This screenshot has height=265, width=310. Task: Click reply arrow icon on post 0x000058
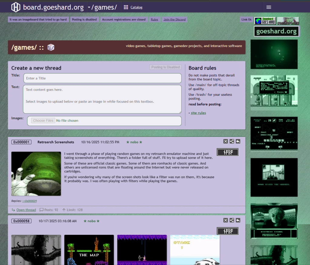(238, 220)
